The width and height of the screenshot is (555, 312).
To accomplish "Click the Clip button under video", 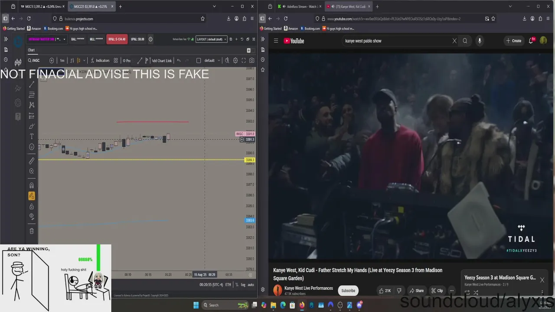I will pyautogui.click(x=437, y=291).
